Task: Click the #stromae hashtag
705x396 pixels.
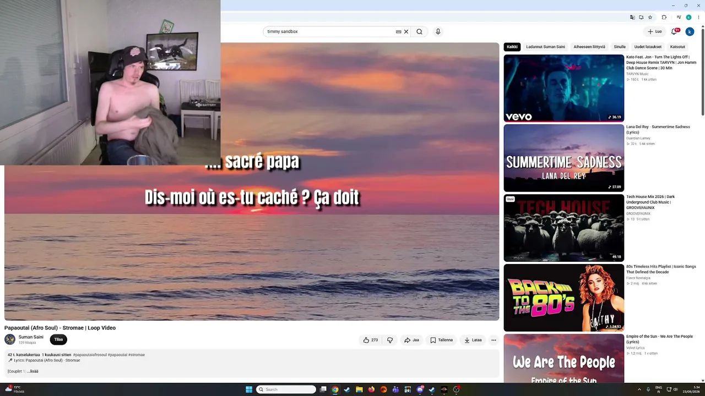Action: (x=137, y=355)
